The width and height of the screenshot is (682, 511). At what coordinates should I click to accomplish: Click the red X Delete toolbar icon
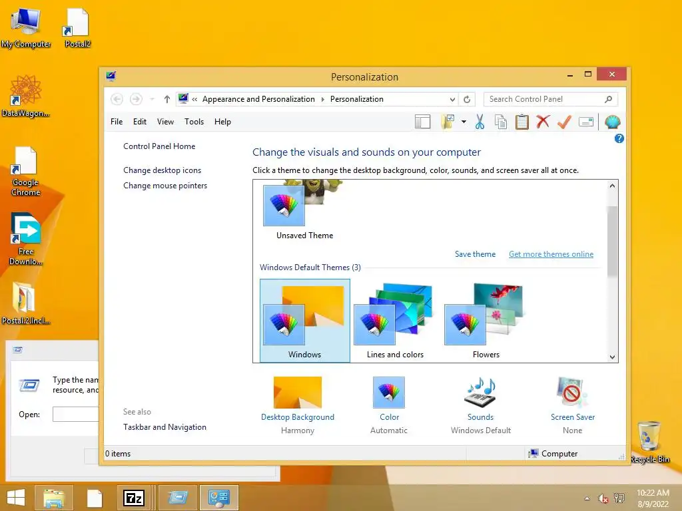click(543, 122)
